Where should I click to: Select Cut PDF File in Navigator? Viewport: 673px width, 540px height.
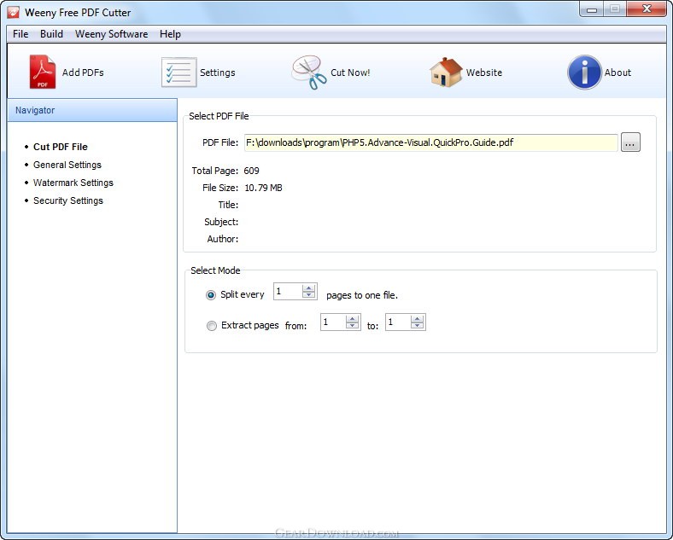click(60, 147)
